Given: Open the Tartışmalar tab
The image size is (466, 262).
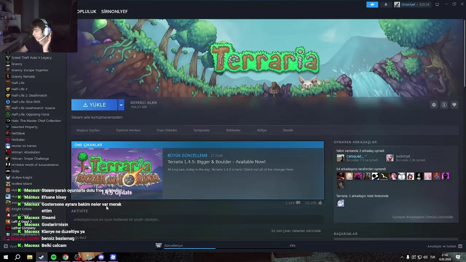Looking at the screenshot, I should [201, 130].
